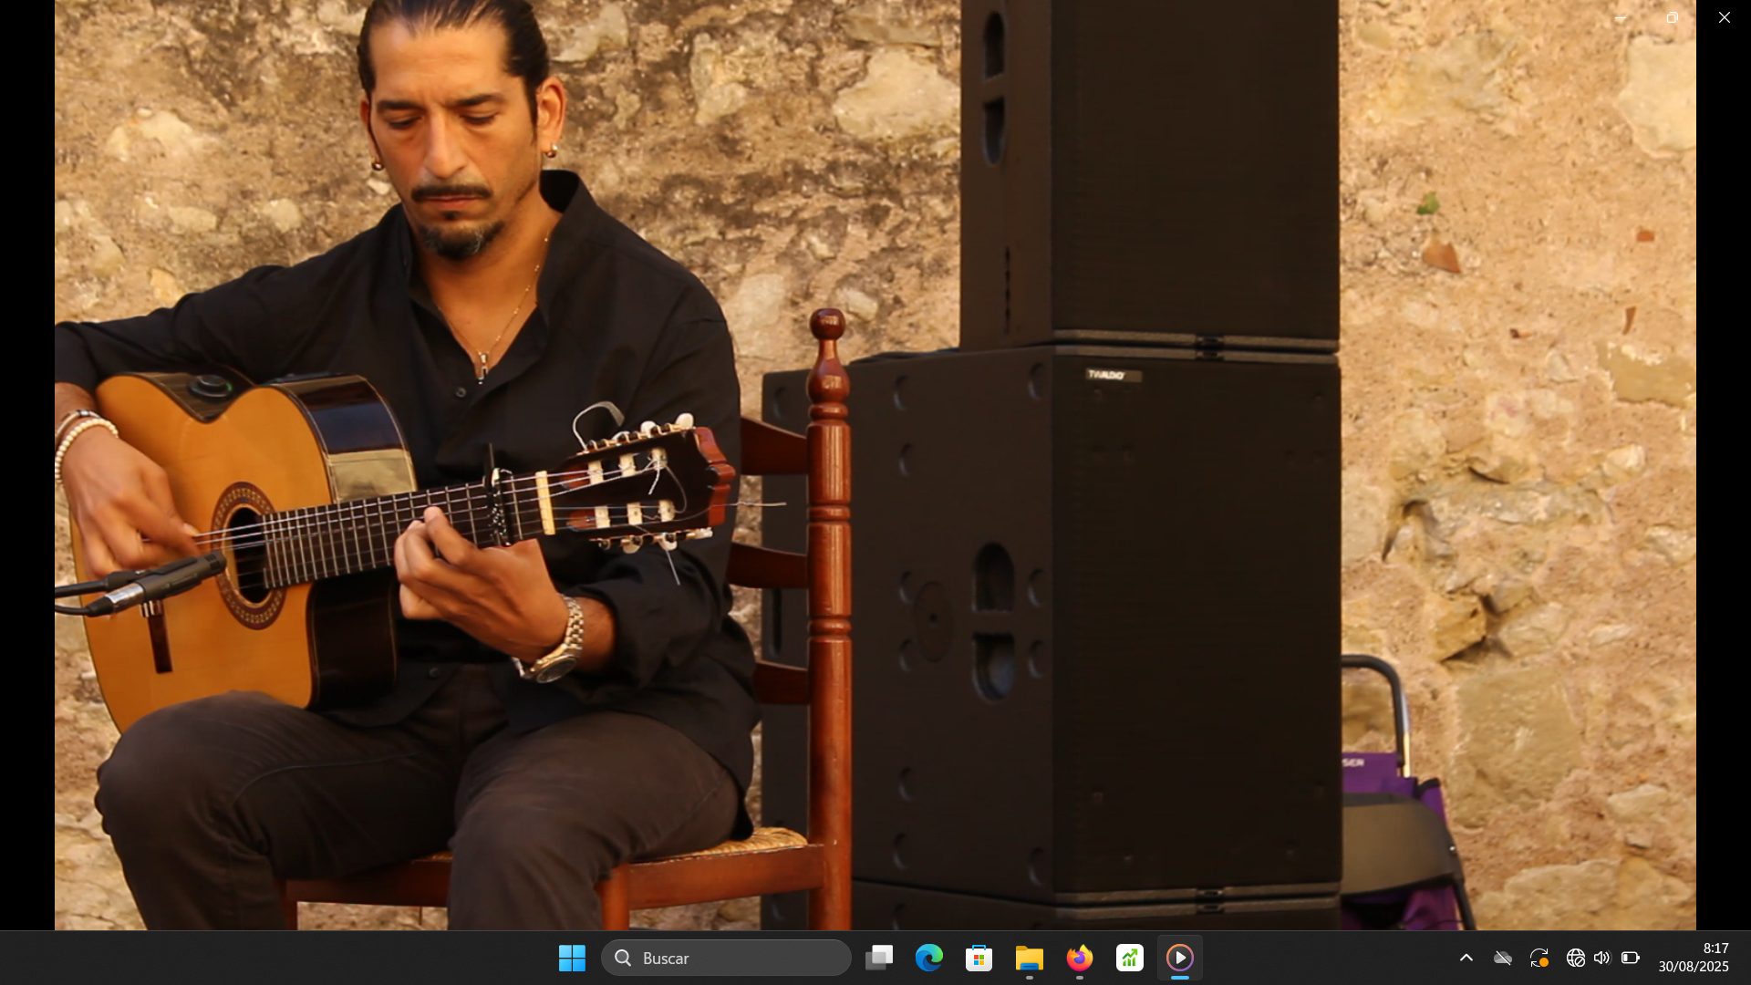Expand the hidden system tray icons
The width and height of the screenshot is (1751, 985).
coord(1466,958)
